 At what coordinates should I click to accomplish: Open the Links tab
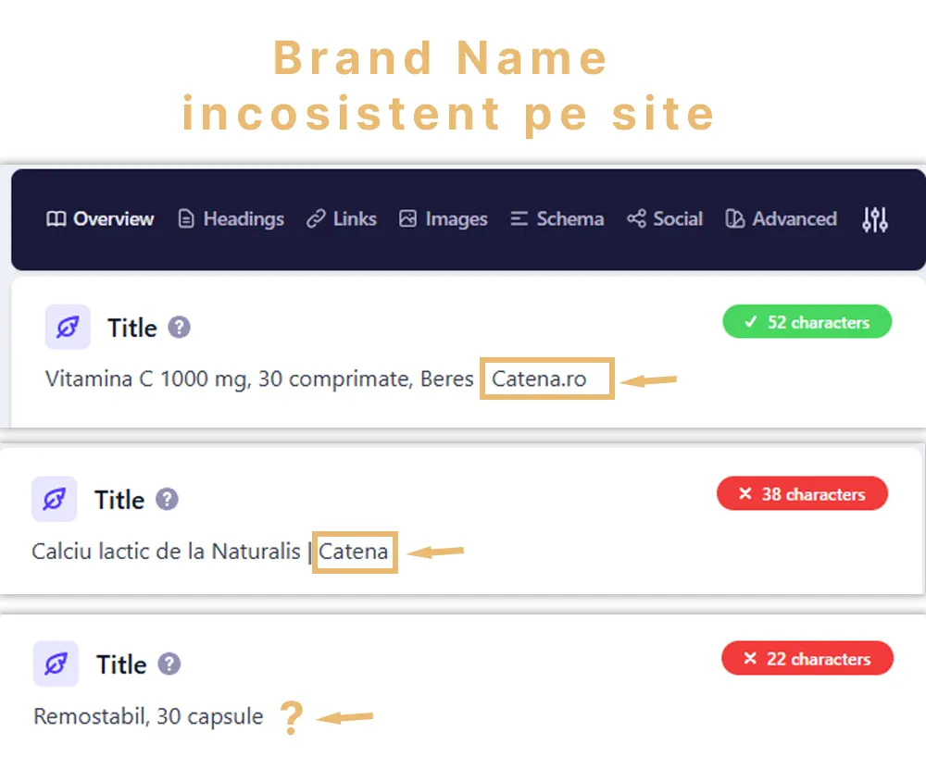(342, 219)
